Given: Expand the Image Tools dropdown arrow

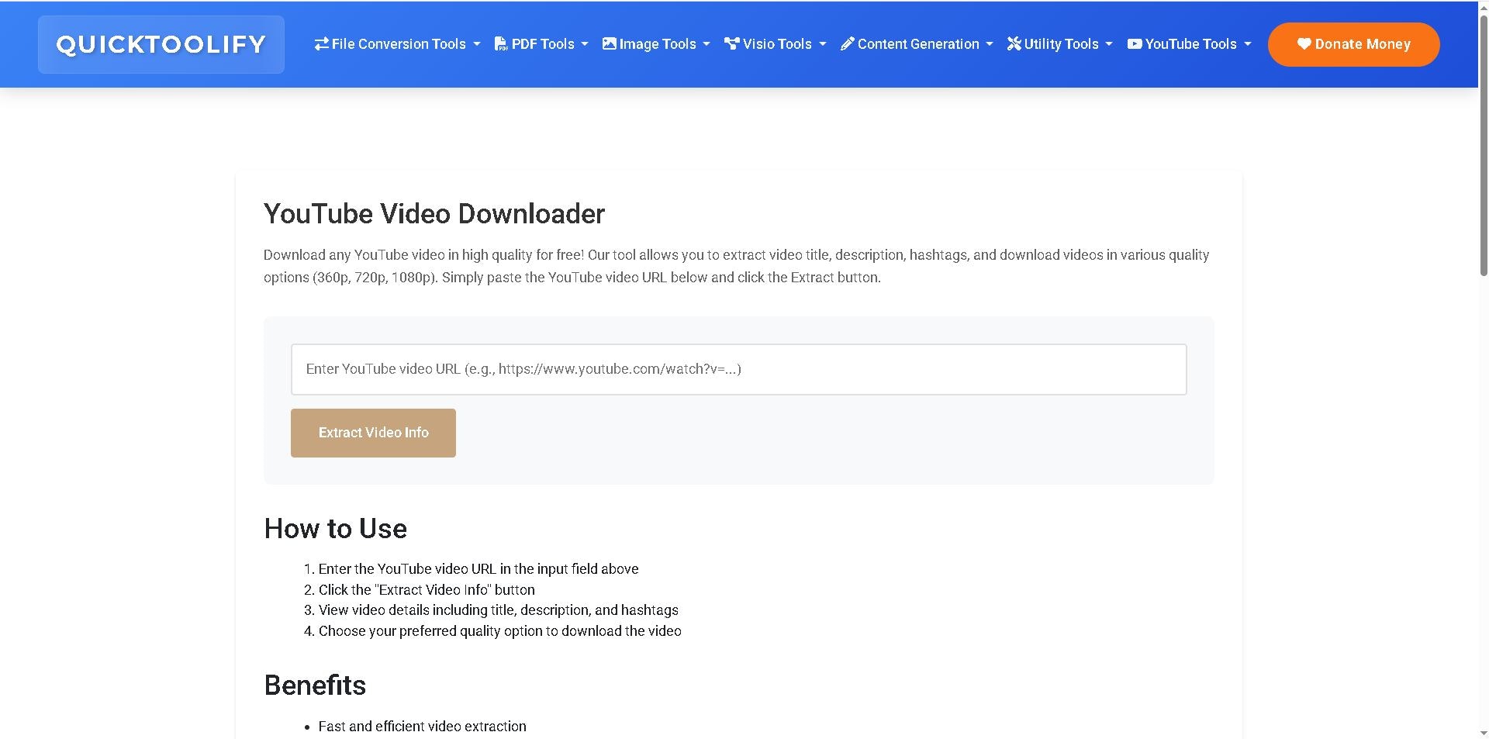Looking at the screenshot, I should pyautogui.click(x=706, y=45).
